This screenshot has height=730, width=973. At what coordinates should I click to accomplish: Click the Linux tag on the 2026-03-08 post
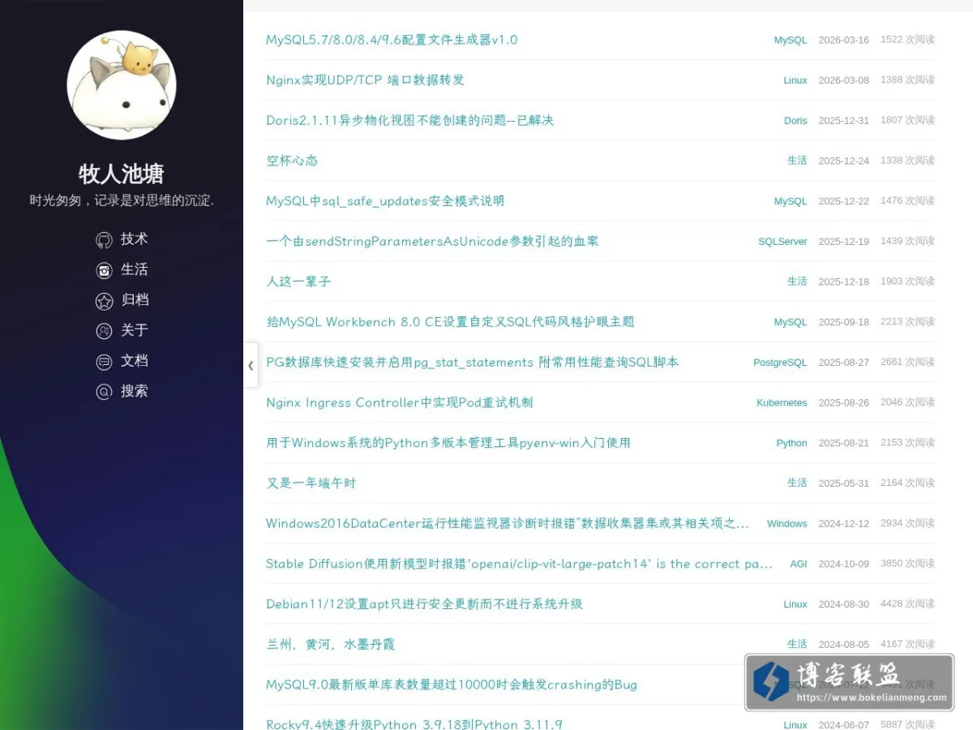(x=795, y=80)
